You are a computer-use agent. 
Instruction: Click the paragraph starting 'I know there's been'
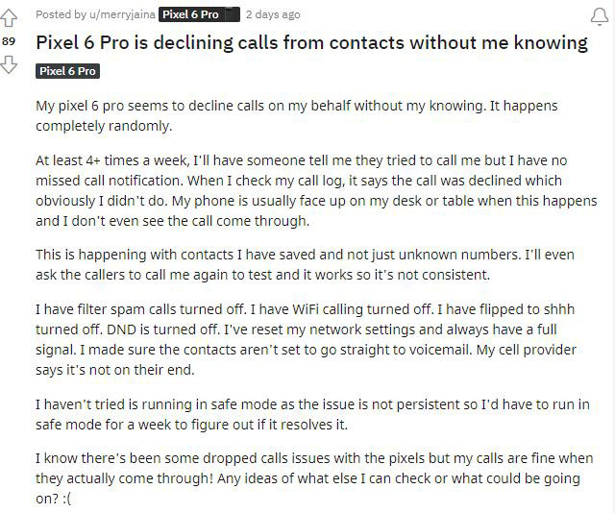tap(314, 478)
